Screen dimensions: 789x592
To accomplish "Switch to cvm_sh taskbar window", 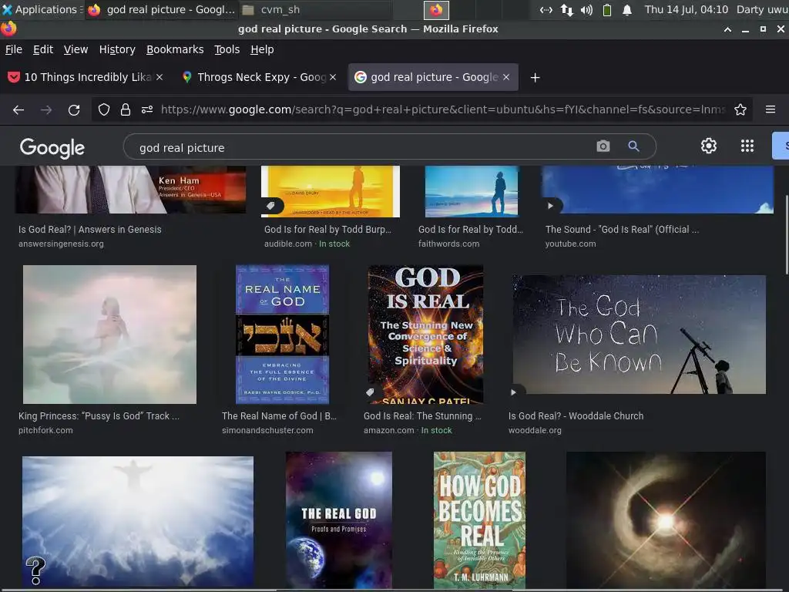I will [x=314, y=9].
